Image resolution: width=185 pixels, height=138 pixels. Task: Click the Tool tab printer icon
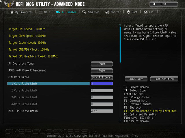tap(145, 12)
